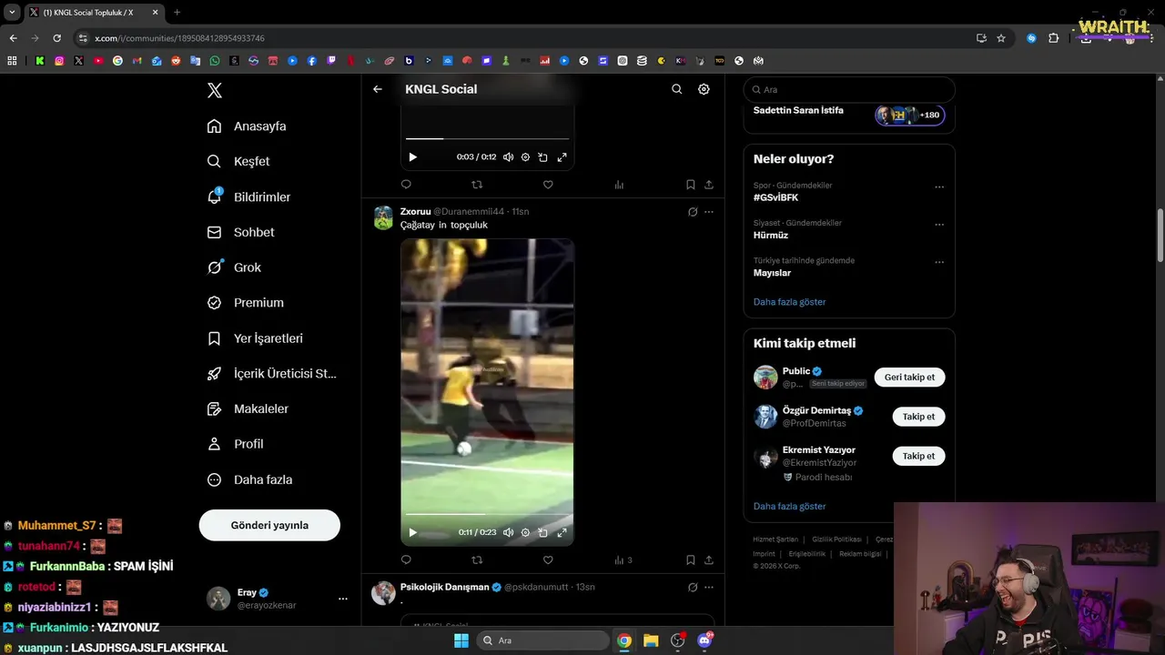Open more options on Zxoruu's post
Viewport: 1165px width, 655px height.
[x=709, y=212]
